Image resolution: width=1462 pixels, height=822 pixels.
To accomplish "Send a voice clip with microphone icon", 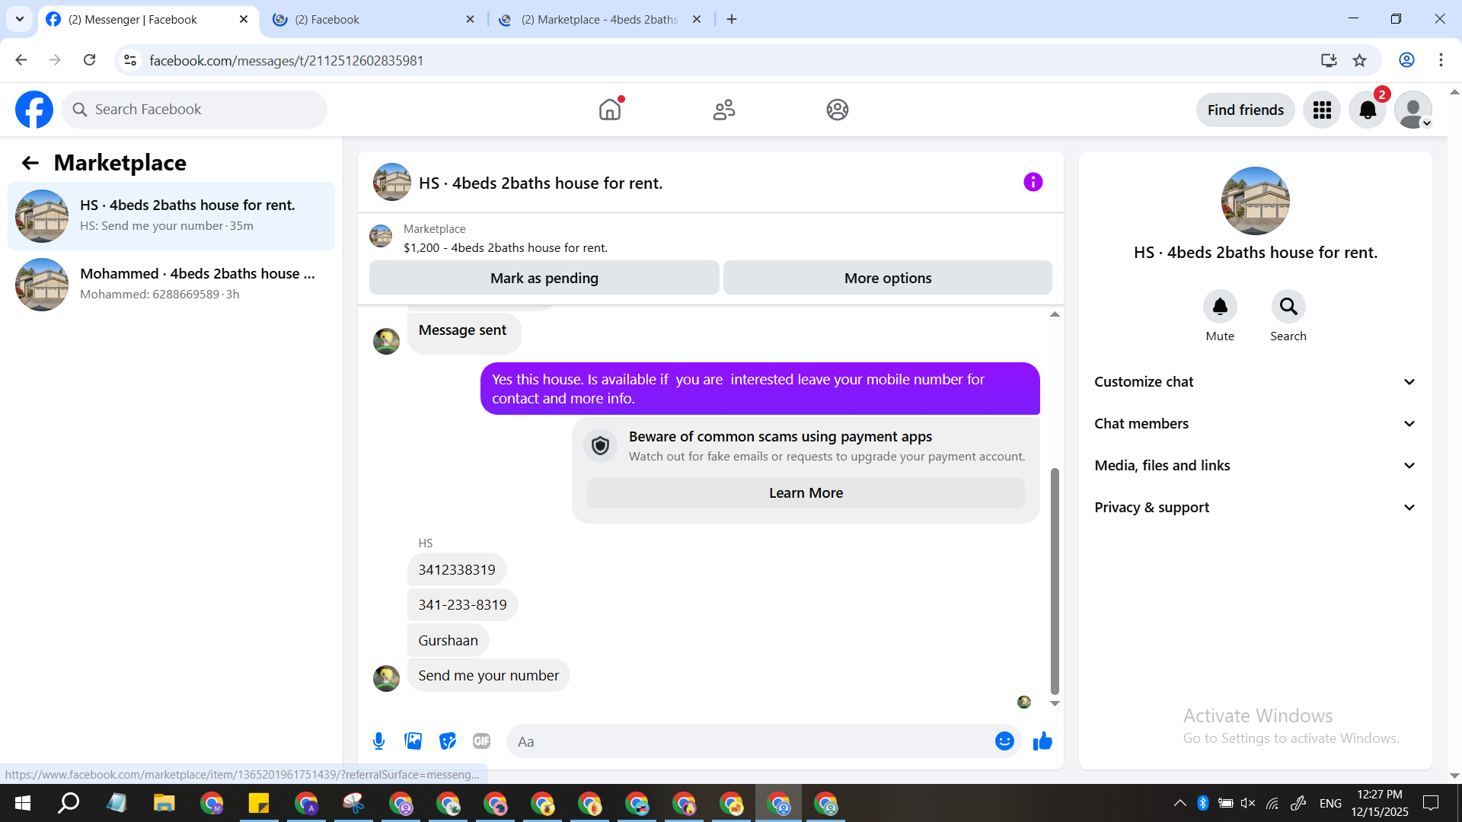I will (x=378, y=741).
